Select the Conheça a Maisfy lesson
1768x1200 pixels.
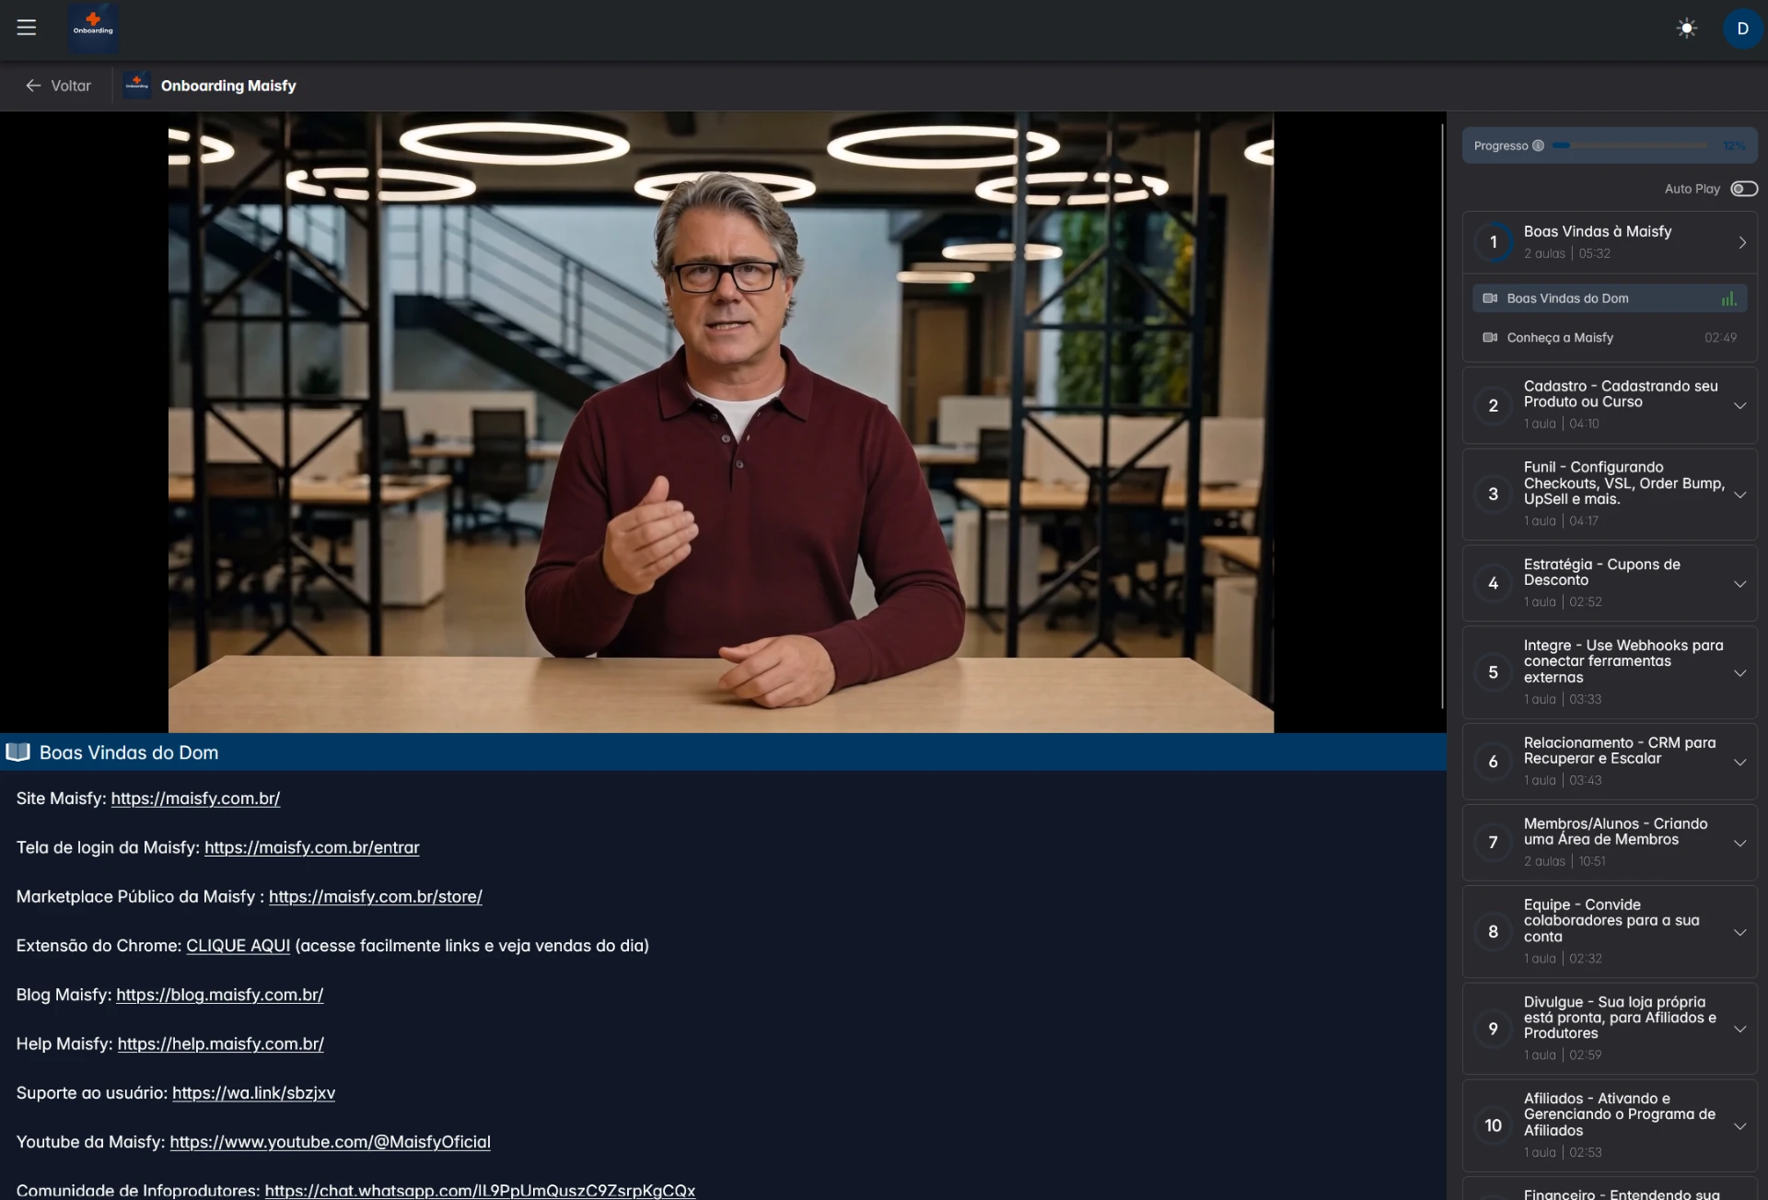[1610, 337]
